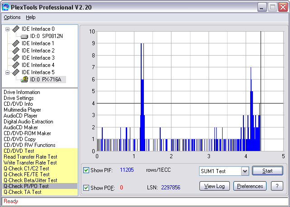
Task: Select Q-Check PI/PO Test
Action: click(40, 186)
